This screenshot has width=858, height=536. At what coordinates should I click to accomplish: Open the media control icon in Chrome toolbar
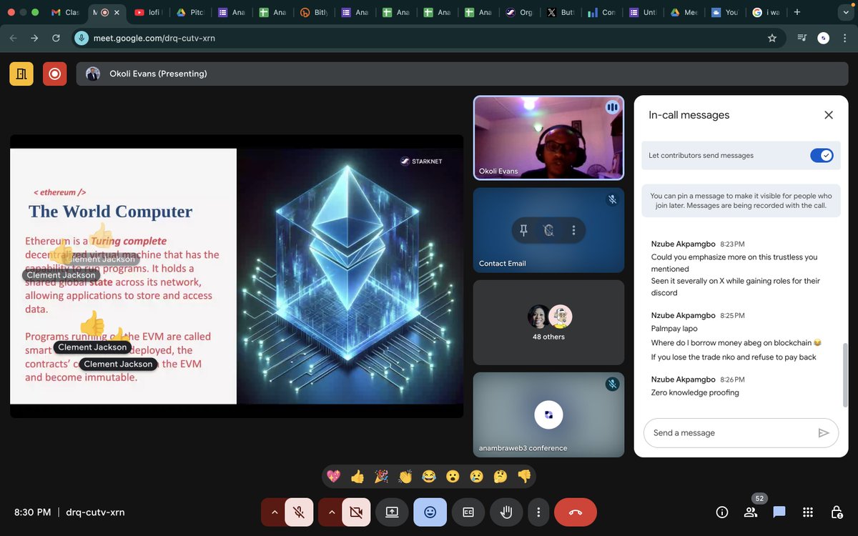point(802,38)
